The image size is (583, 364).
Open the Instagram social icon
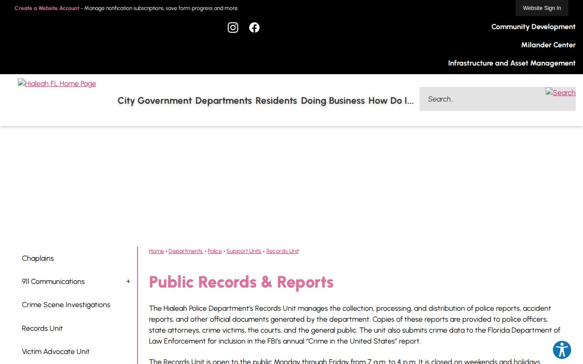point(233,28)
